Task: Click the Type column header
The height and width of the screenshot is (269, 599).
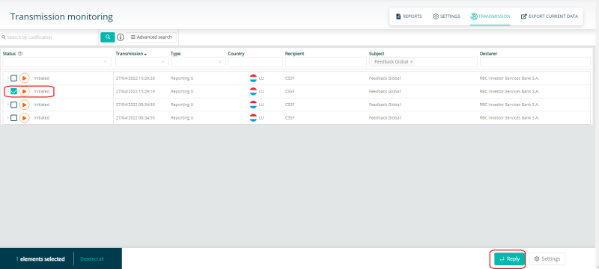Action: click(175, 54)
